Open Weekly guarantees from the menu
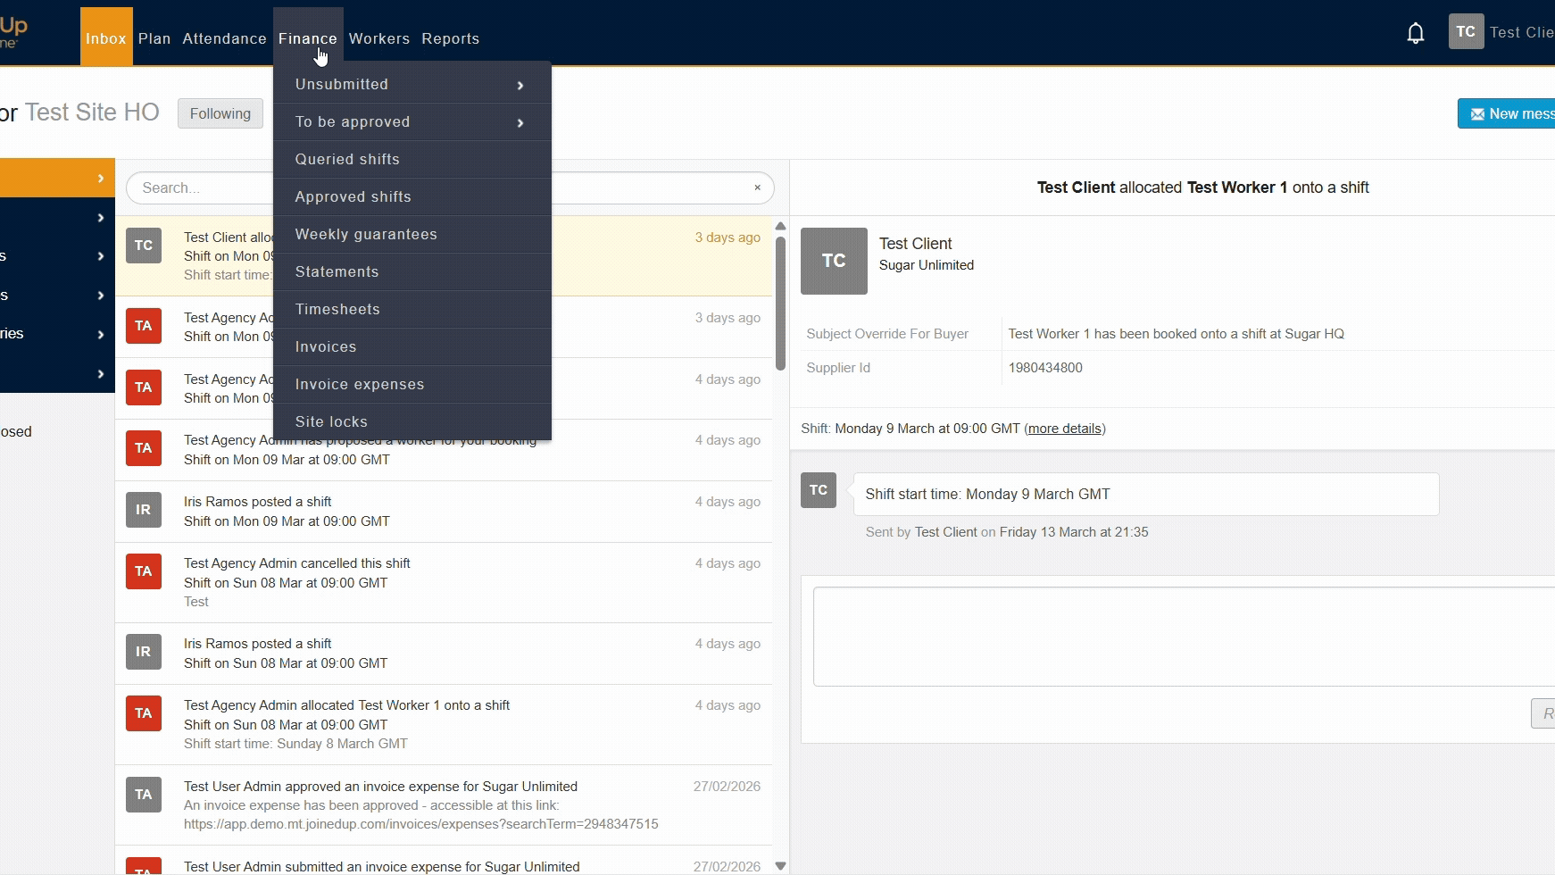 coord(366,235)
